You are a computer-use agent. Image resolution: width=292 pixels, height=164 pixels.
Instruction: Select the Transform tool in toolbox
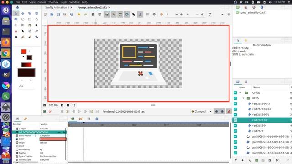pos(16,14)
